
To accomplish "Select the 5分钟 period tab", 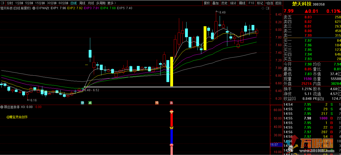I will click(x=29, y=3).
